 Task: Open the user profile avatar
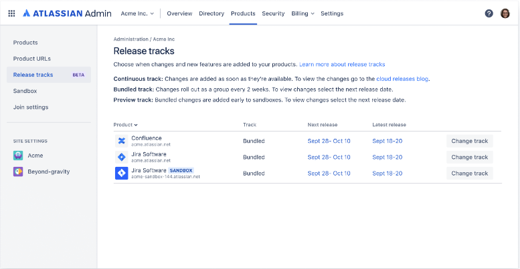[x=505, y=13]
